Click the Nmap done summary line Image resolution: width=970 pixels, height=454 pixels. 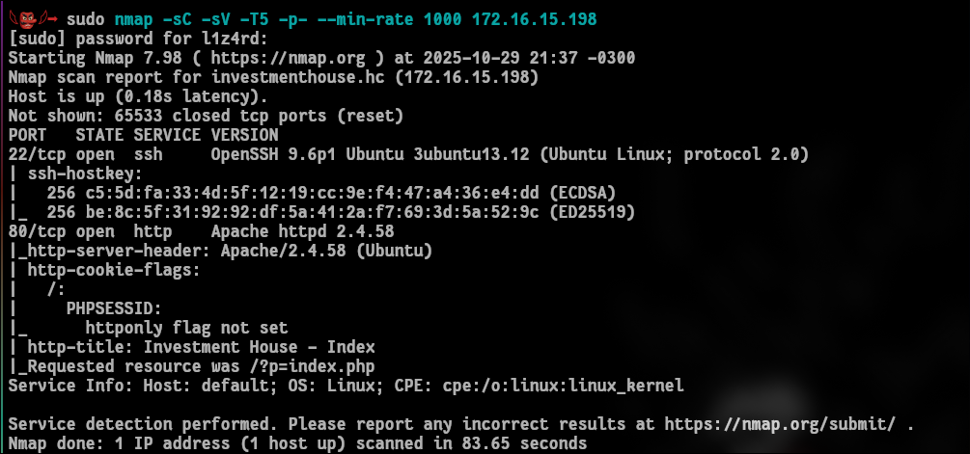point(296,443)
